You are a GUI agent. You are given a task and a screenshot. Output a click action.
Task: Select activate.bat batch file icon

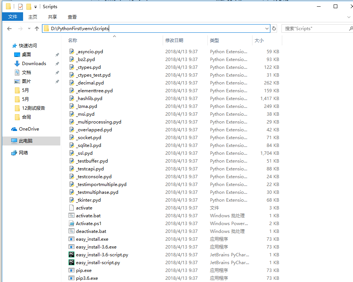tap(71, 215)
